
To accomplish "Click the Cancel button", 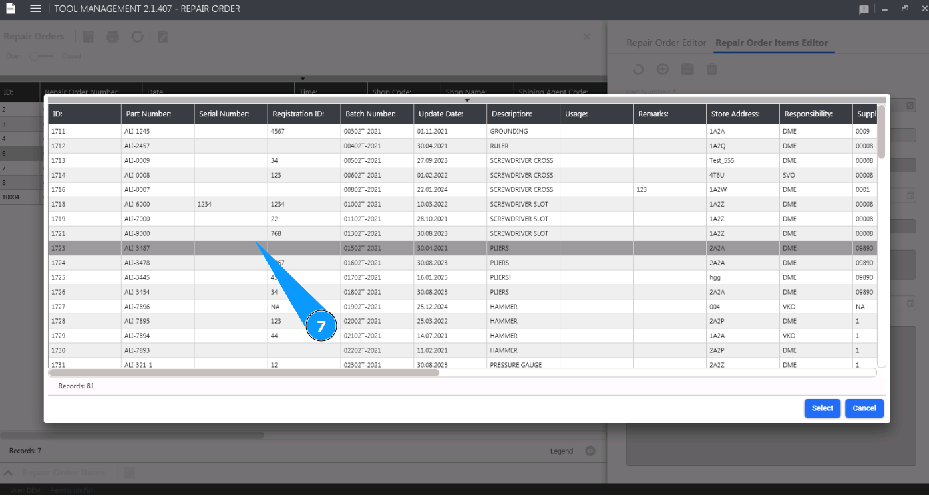I will tap(864, 408).
